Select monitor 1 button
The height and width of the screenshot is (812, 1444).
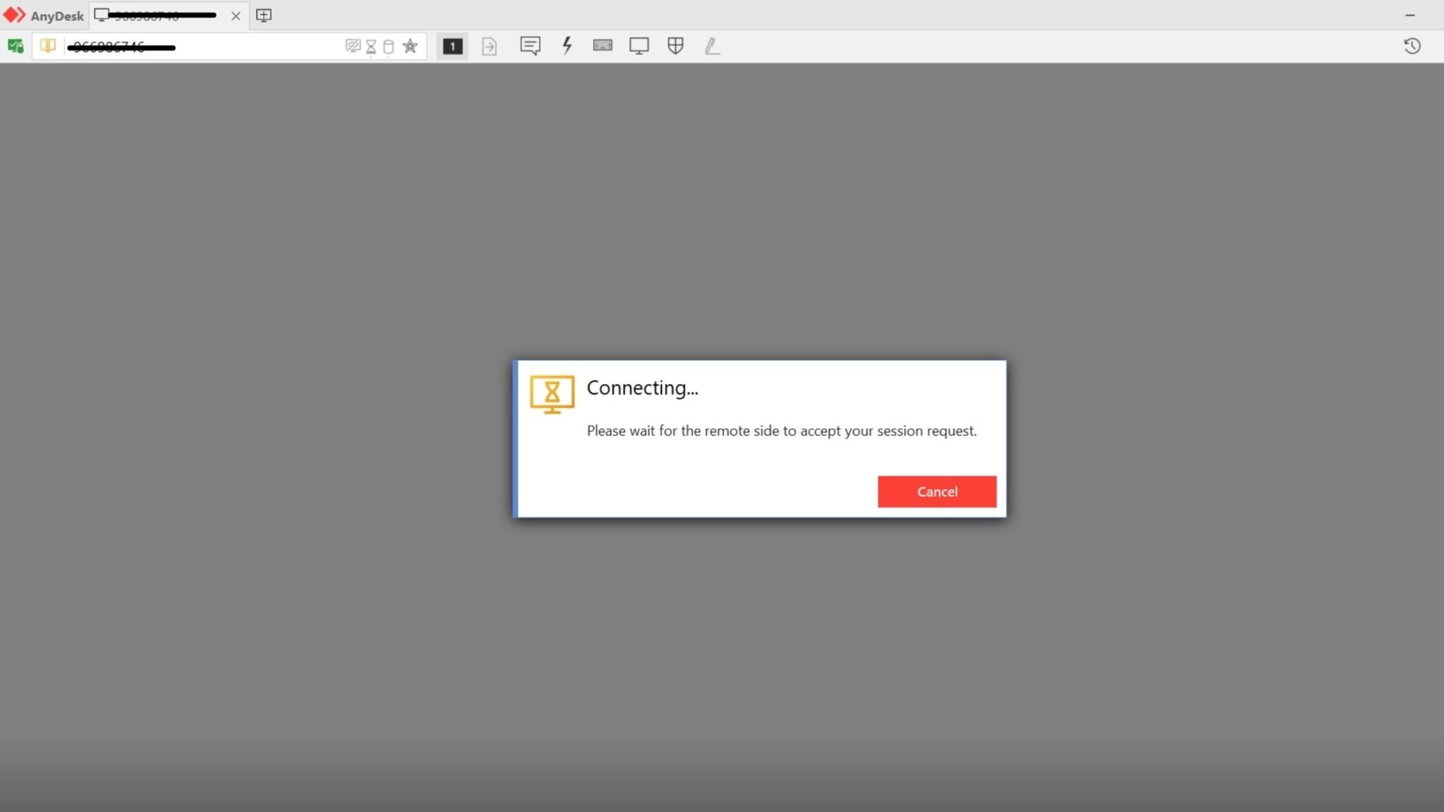452,47
